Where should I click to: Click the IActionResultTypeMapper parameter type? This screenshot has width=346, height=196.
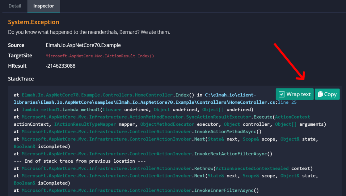(85, 124)
